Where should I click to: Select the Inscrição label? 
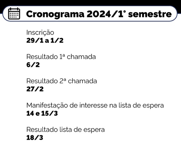tap(40, 33)
